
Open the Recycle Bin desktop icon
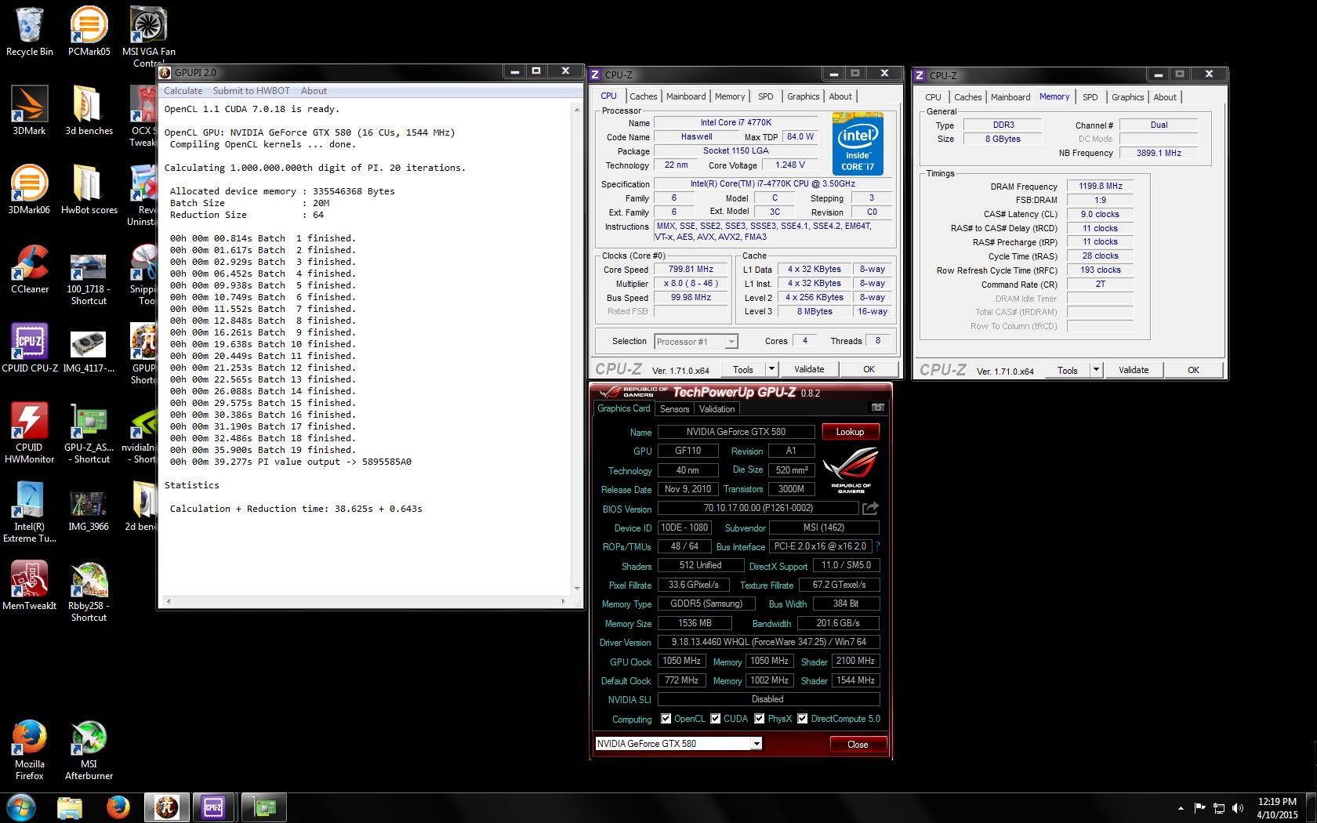point(30,31)
